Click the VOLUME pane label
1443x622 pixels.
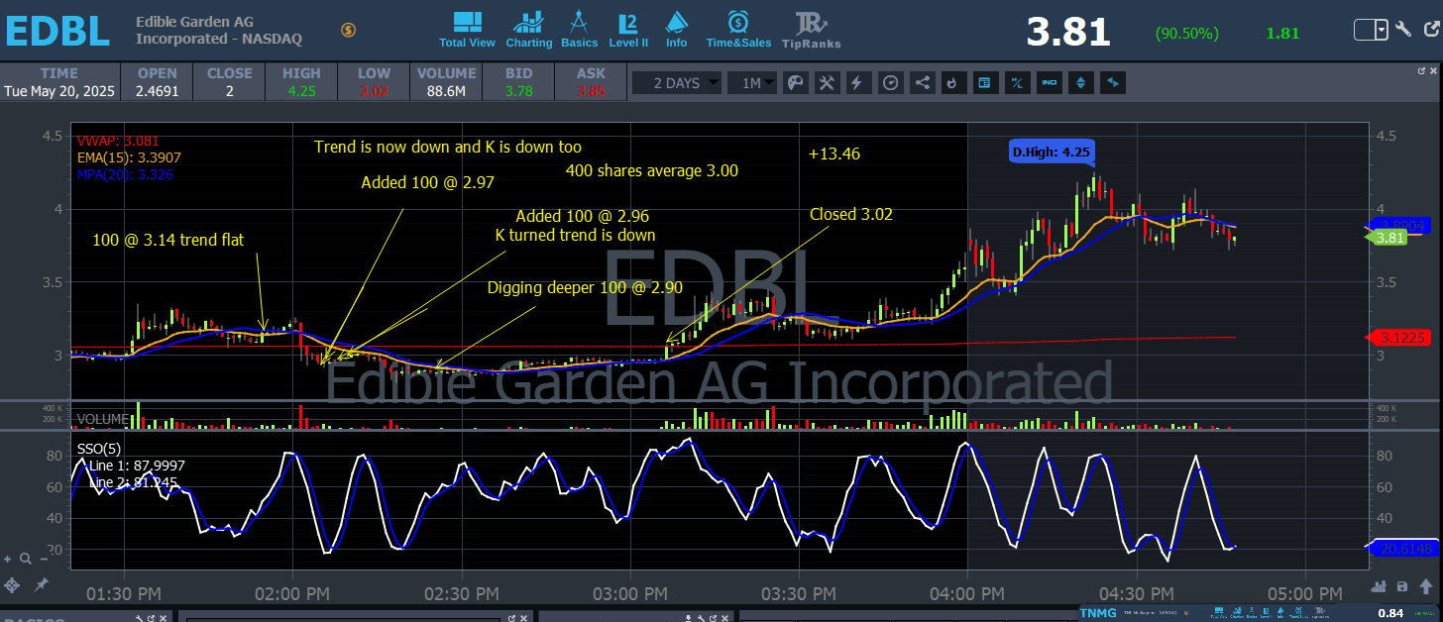point(103,419)
